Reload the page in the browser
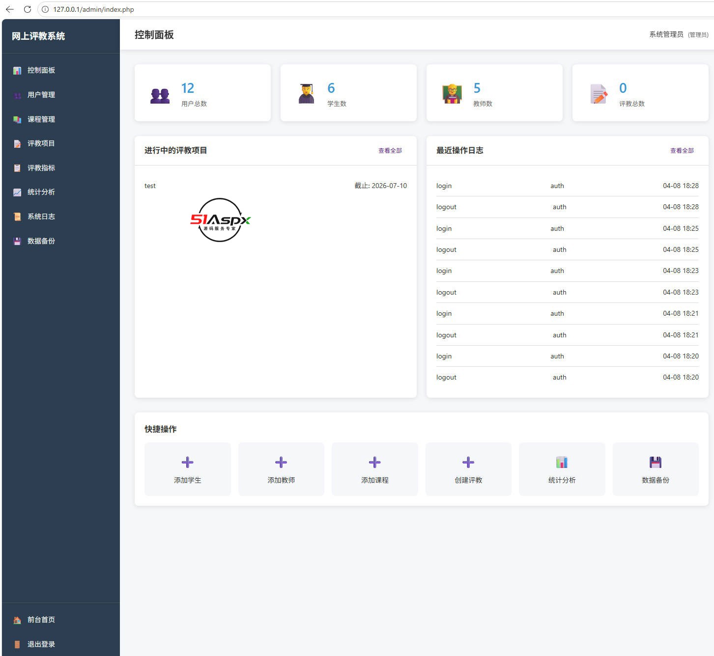Viewport: 714px width, 656px height. (x=28, y=9)
